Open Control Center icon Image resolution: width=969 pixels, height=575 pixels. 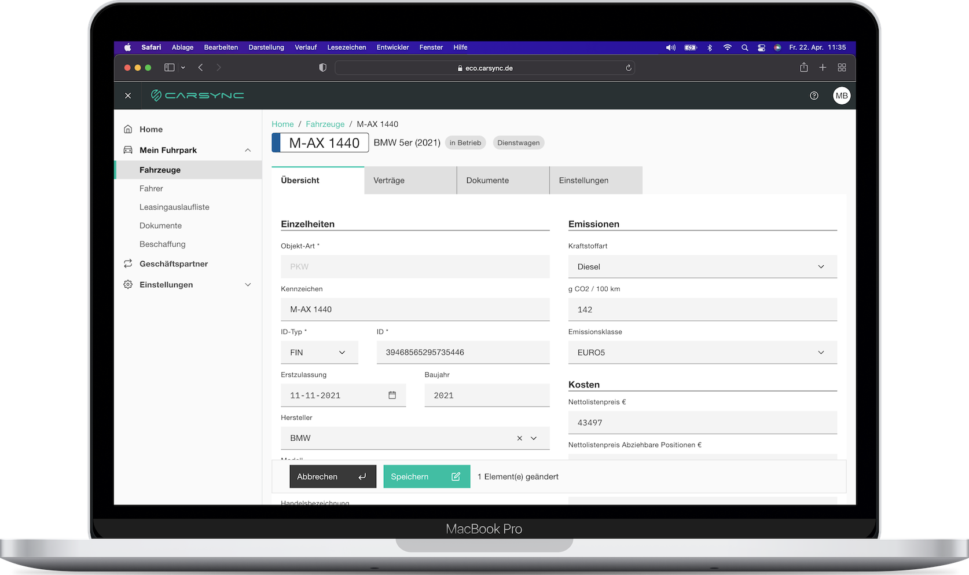tap(761, 47)
